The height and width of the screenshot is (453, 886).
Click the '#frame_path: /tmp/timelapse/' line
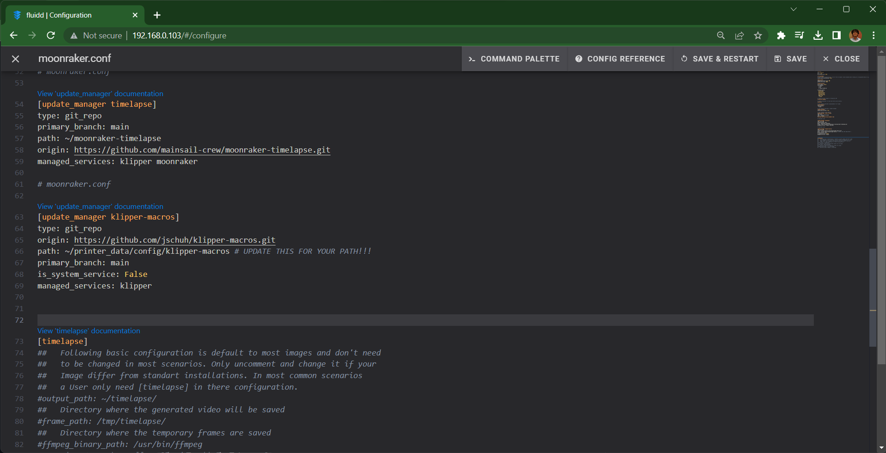point(102,421)
